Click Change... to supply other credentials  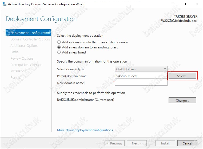(182, 101)
